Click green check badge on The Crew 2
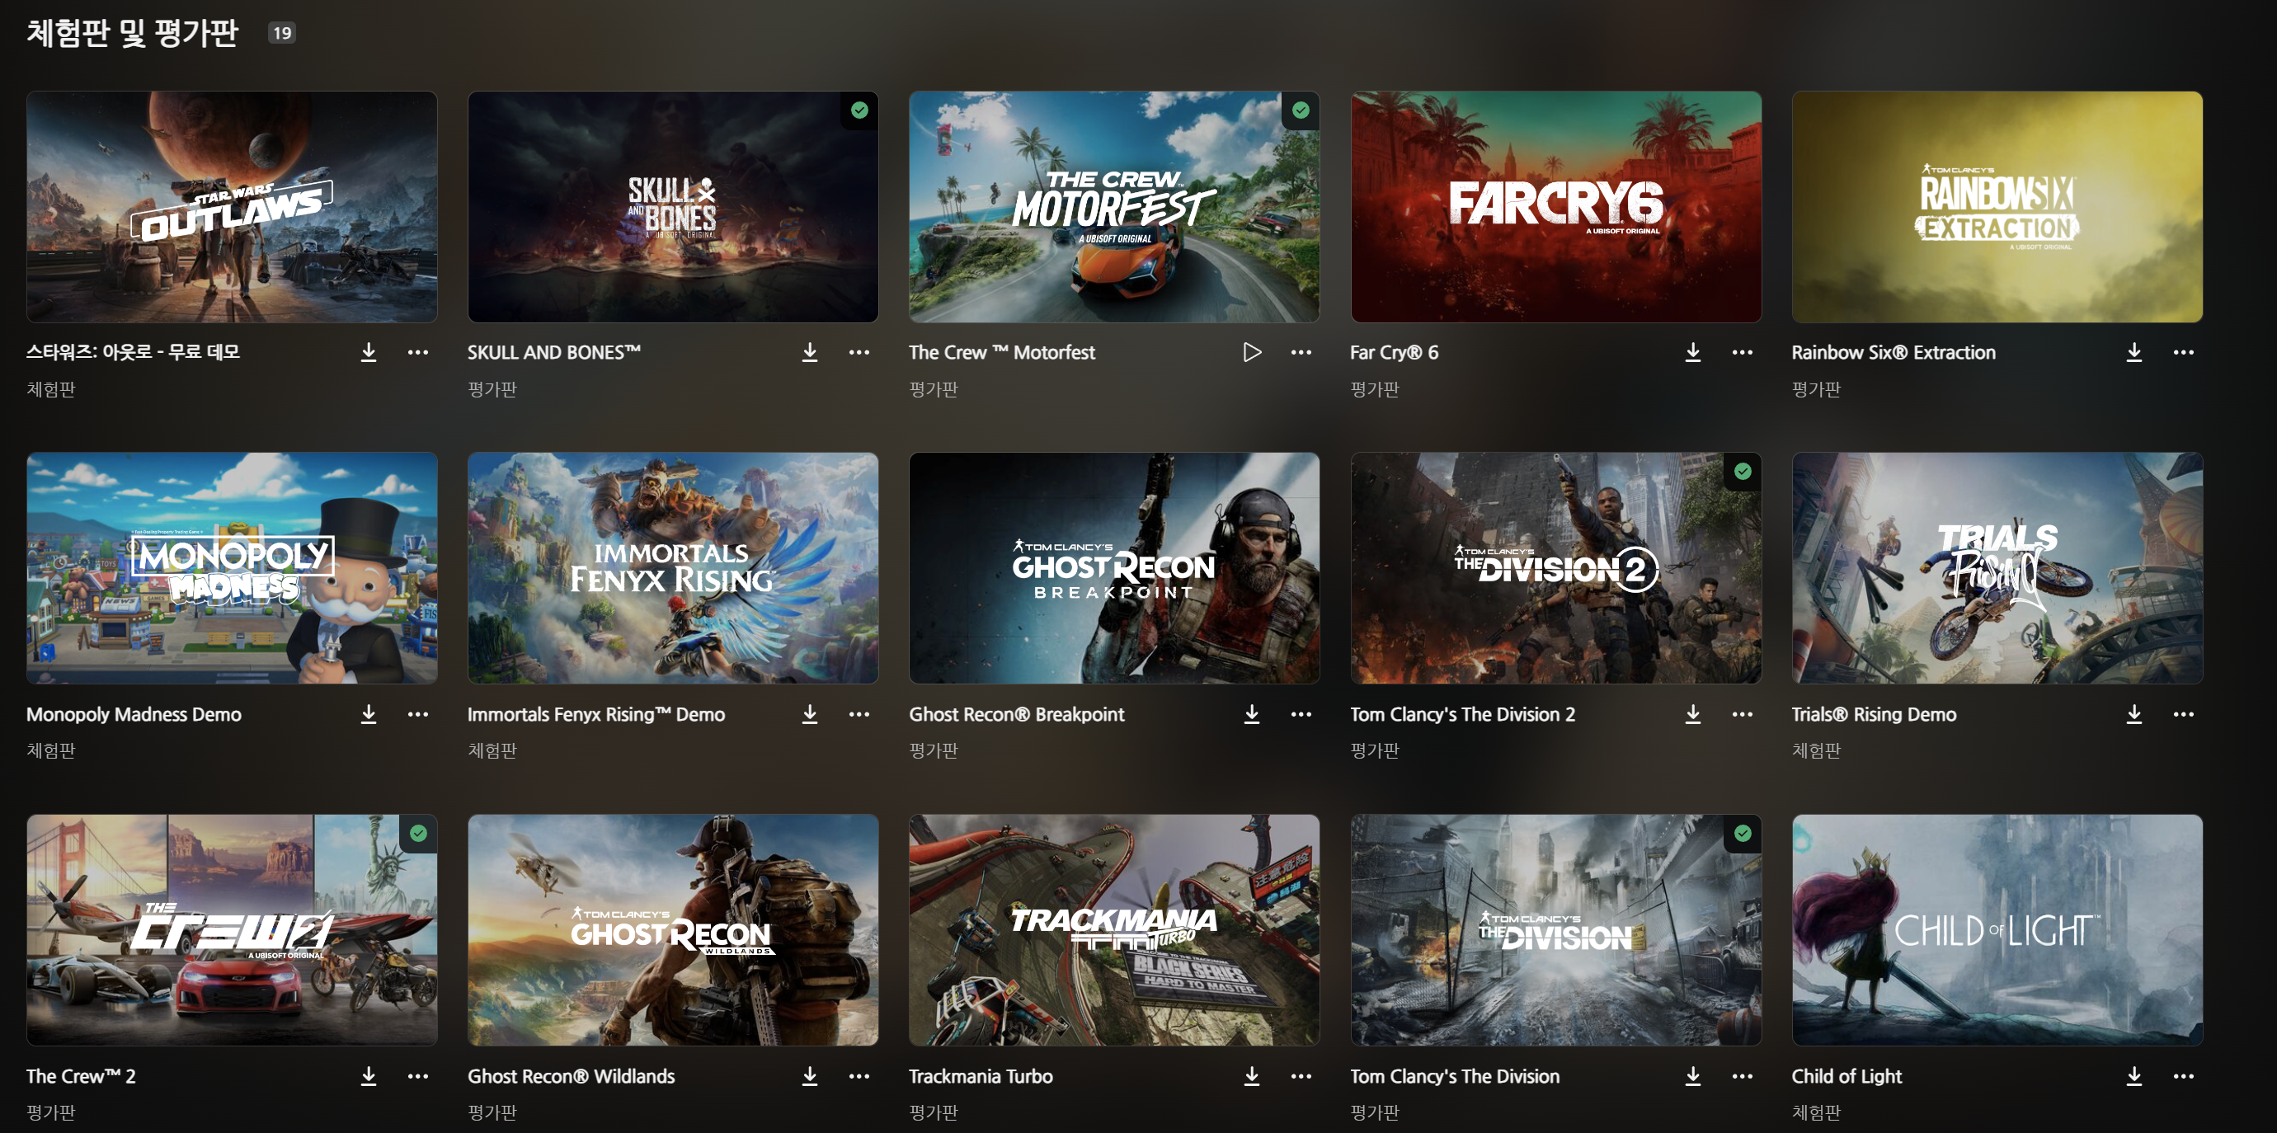Viewport: 2277px width, 1133px height. tap(418, 834)
